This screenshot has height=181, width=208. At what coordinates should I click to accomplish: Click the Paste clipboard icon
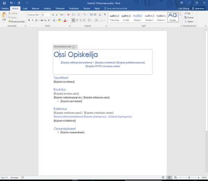(x=4, y=16)
